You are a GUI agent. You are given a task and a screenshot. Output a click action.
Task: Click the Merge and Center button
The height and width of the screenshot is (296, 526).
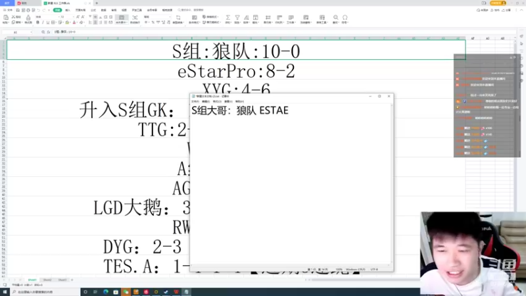122,19
